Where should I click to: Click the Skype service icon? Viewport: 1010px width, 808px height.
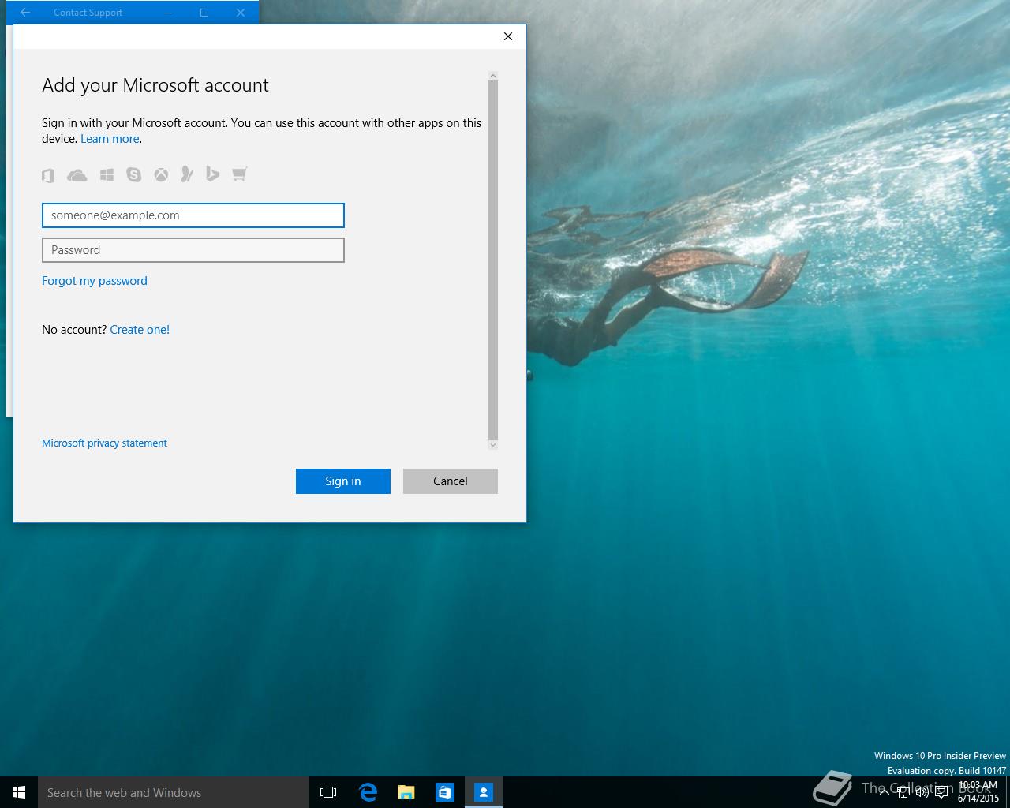click(x=134, y=174)
